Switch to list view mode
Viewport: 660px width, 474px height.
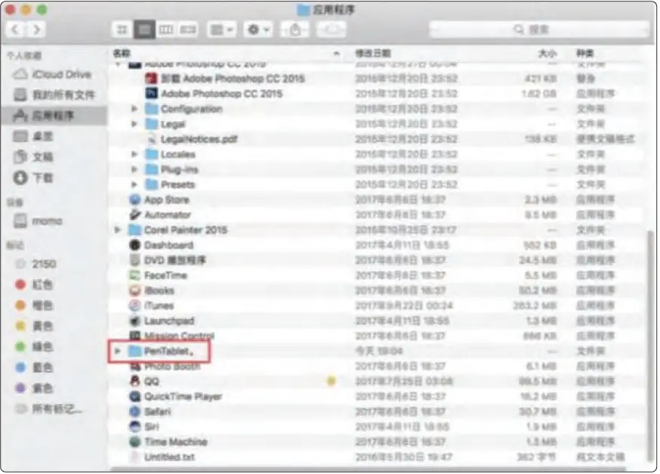tap(144, 29)
